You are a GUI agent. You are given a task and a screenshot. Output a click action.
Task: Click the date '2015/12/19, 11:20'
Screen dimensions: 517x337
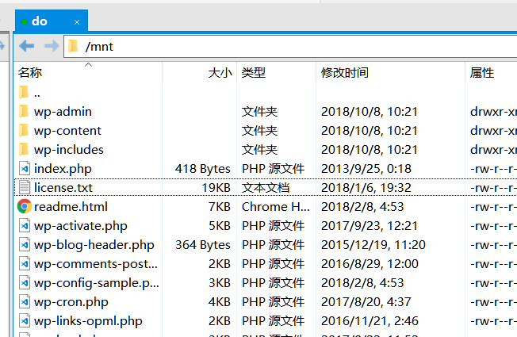pos(373,245)
